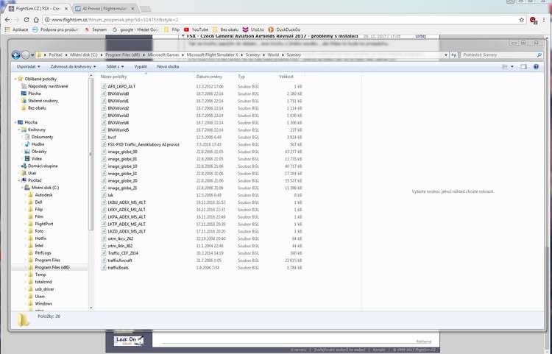The height and width of the screenshot is (354, 552).
Task: Open the Explorer help icon
Action: click(x=536, y=66)
